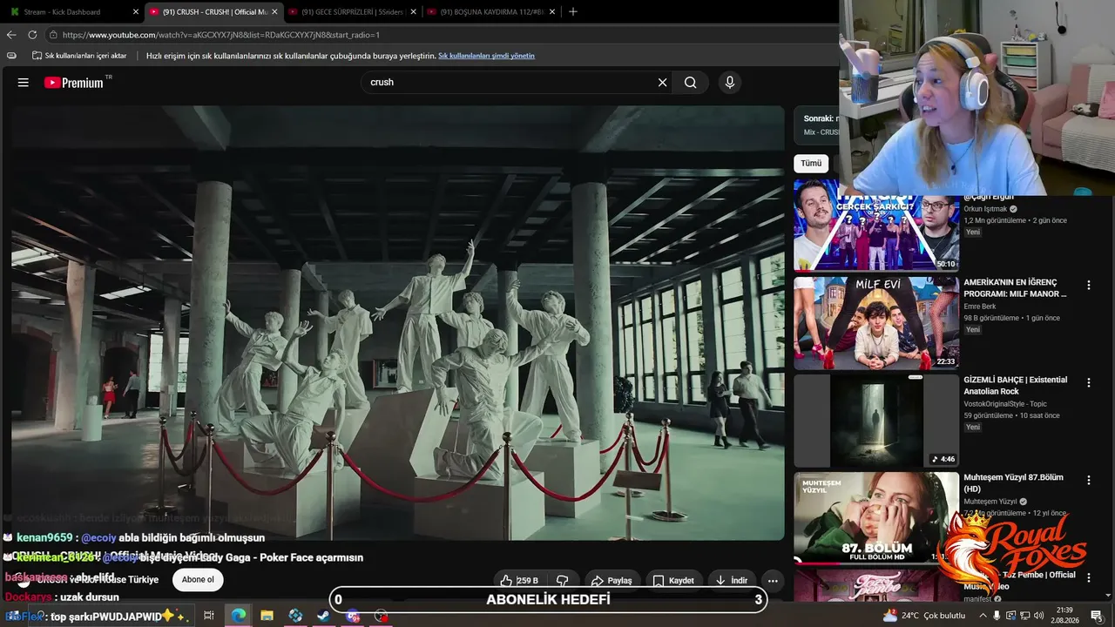Open options menu for Muhteşem Yüzyıl video
Image resolution: width=1115 pixels, height=627 pixels.
pyautogui.click(x=1088, y=480)
